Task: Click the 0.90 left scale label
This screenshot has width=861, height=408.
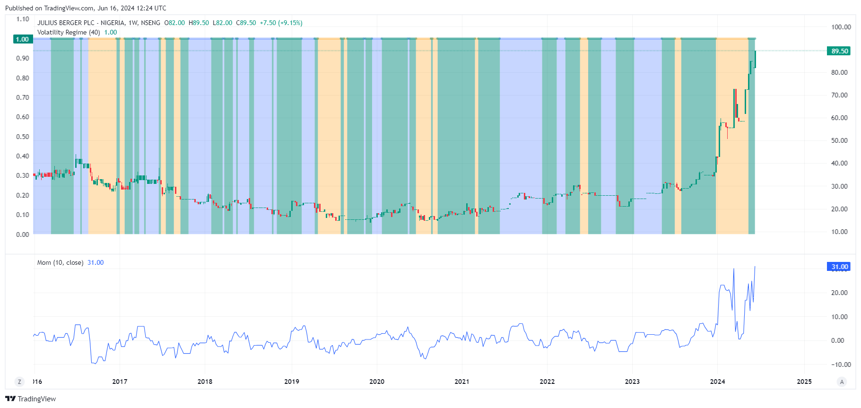Action: [23, 58]
